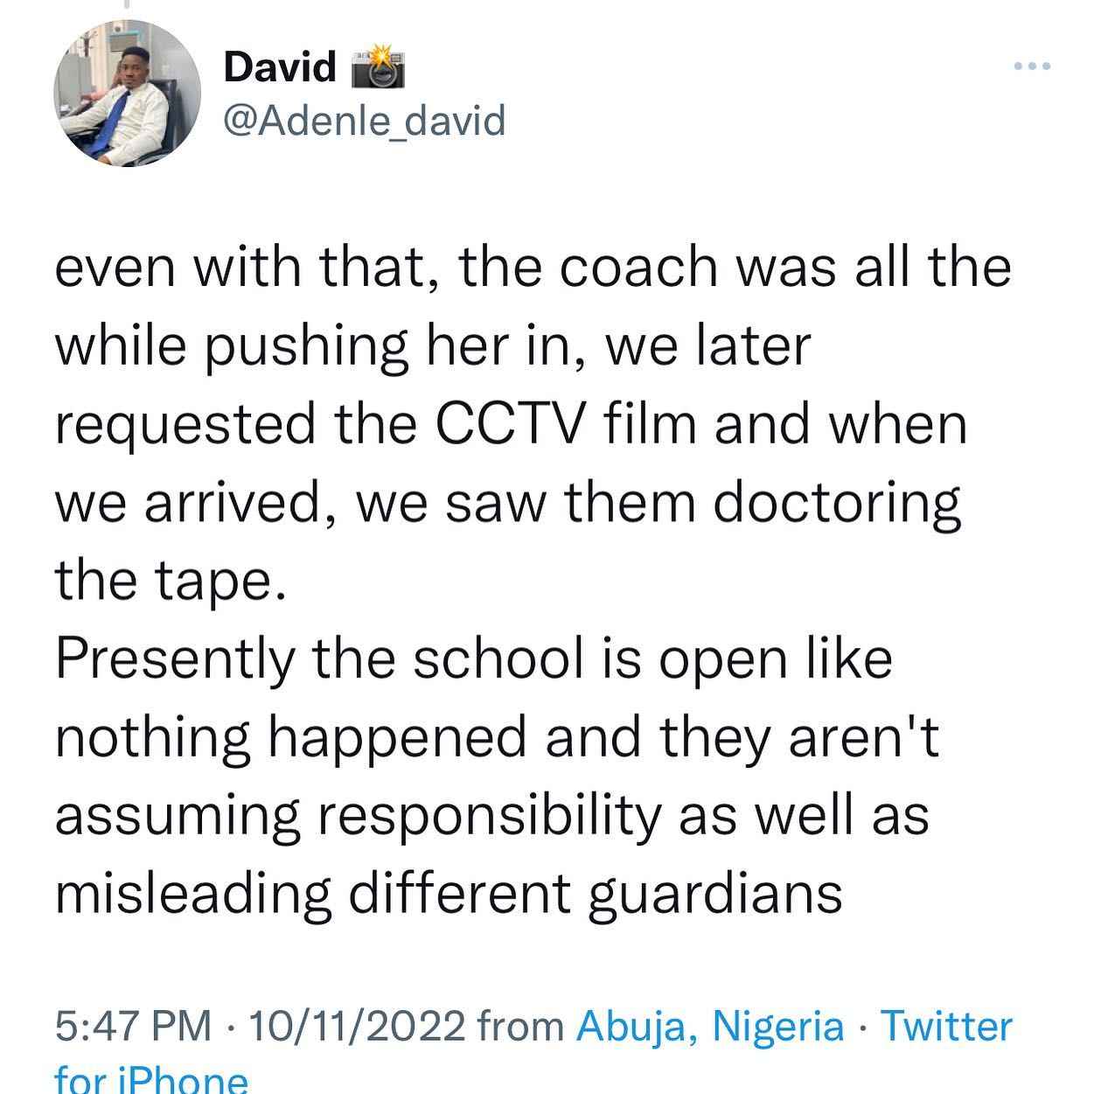Click the 10/11/2022 tweet date
This screenshot has height=1094, width=1094.
357,1027
